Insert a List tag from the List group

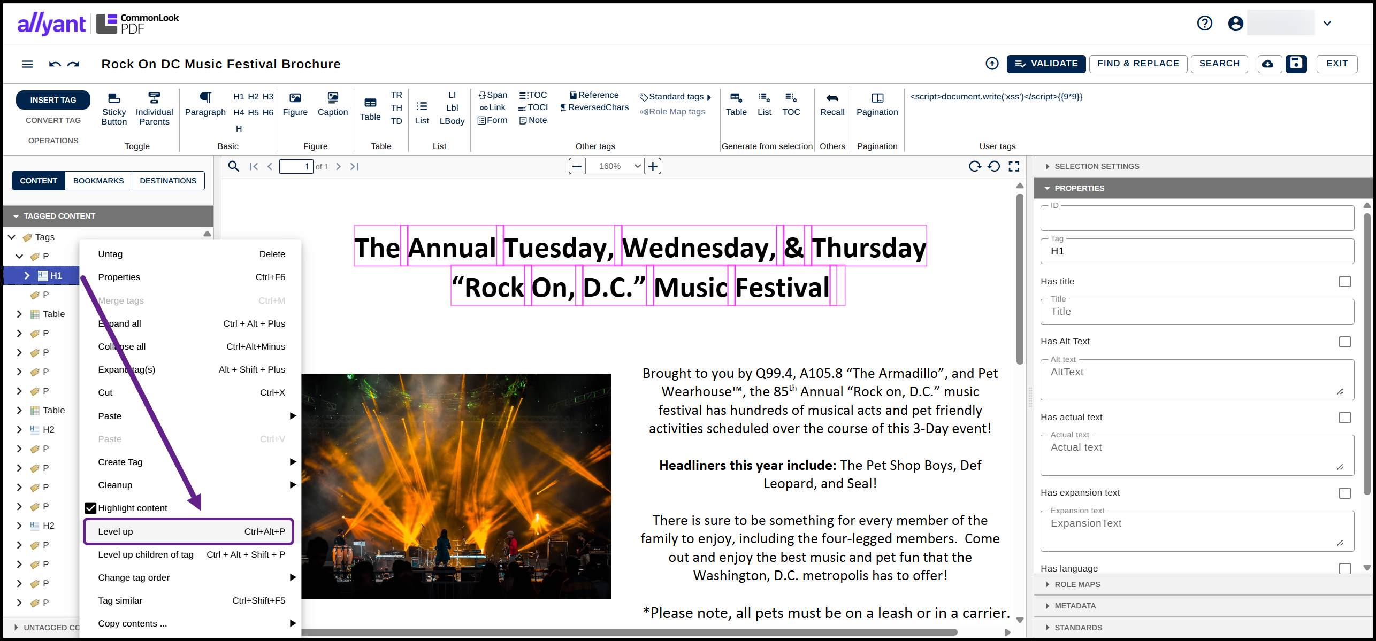pos(422,112)
